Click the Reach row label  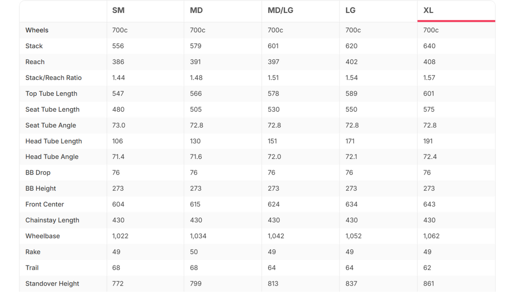[x=35, y=62]
